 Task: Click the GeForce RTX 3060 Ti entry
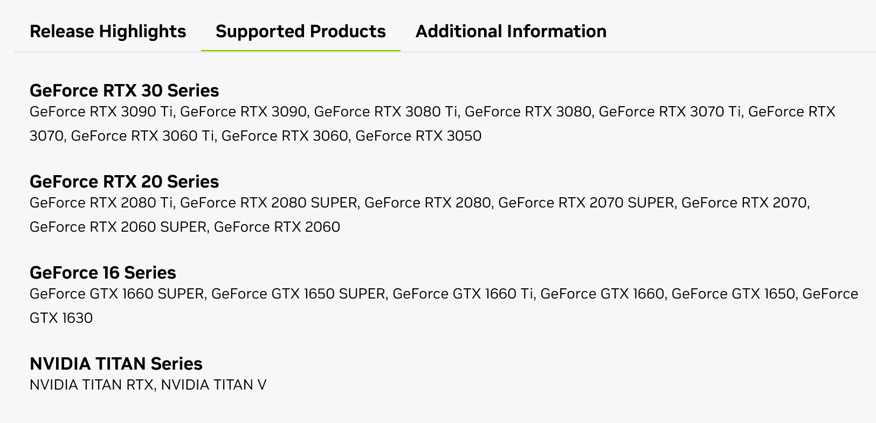[x=142, y=135]
